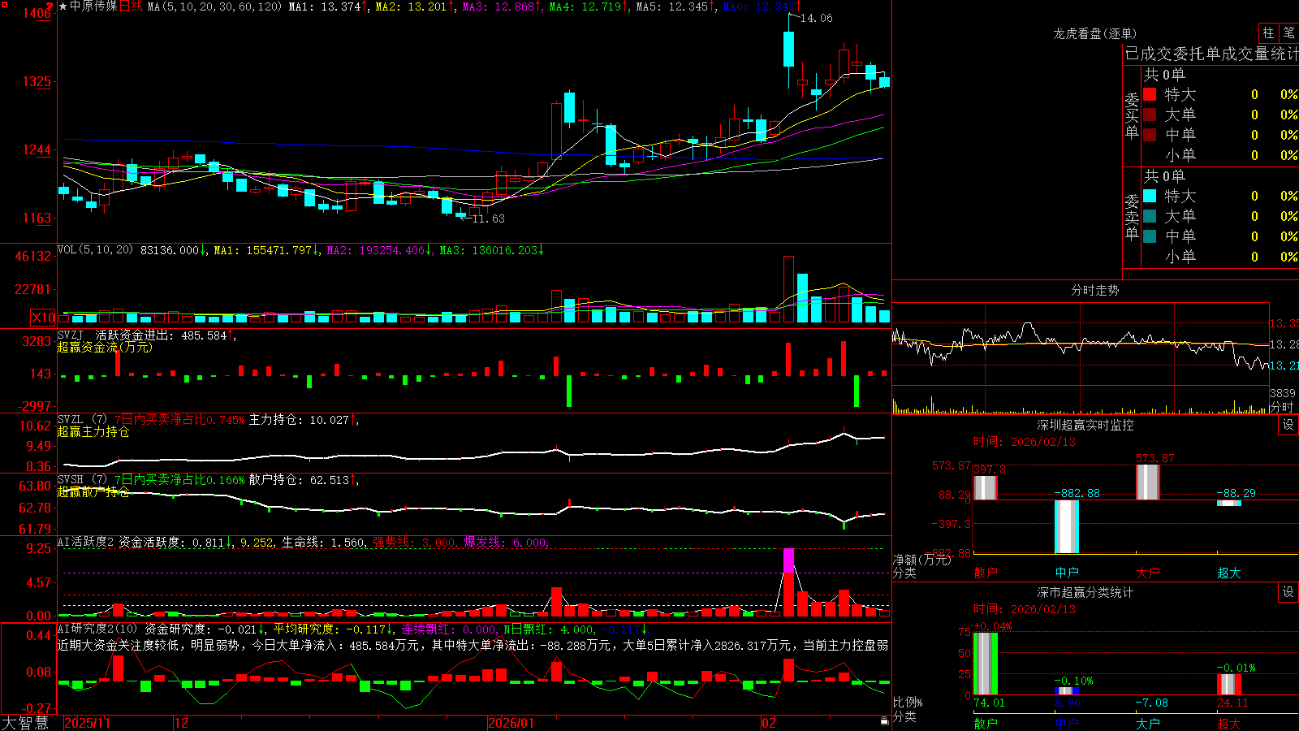Viewport: 1299px width, 731px height.
Task: Click the teal 大单 swatch under 委卖单
Action: click(x=1150, y=216)
